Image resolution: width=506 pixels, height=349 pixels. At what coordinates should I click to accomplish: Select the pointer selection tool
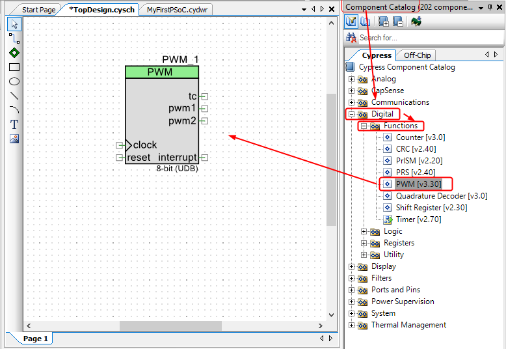14,24
